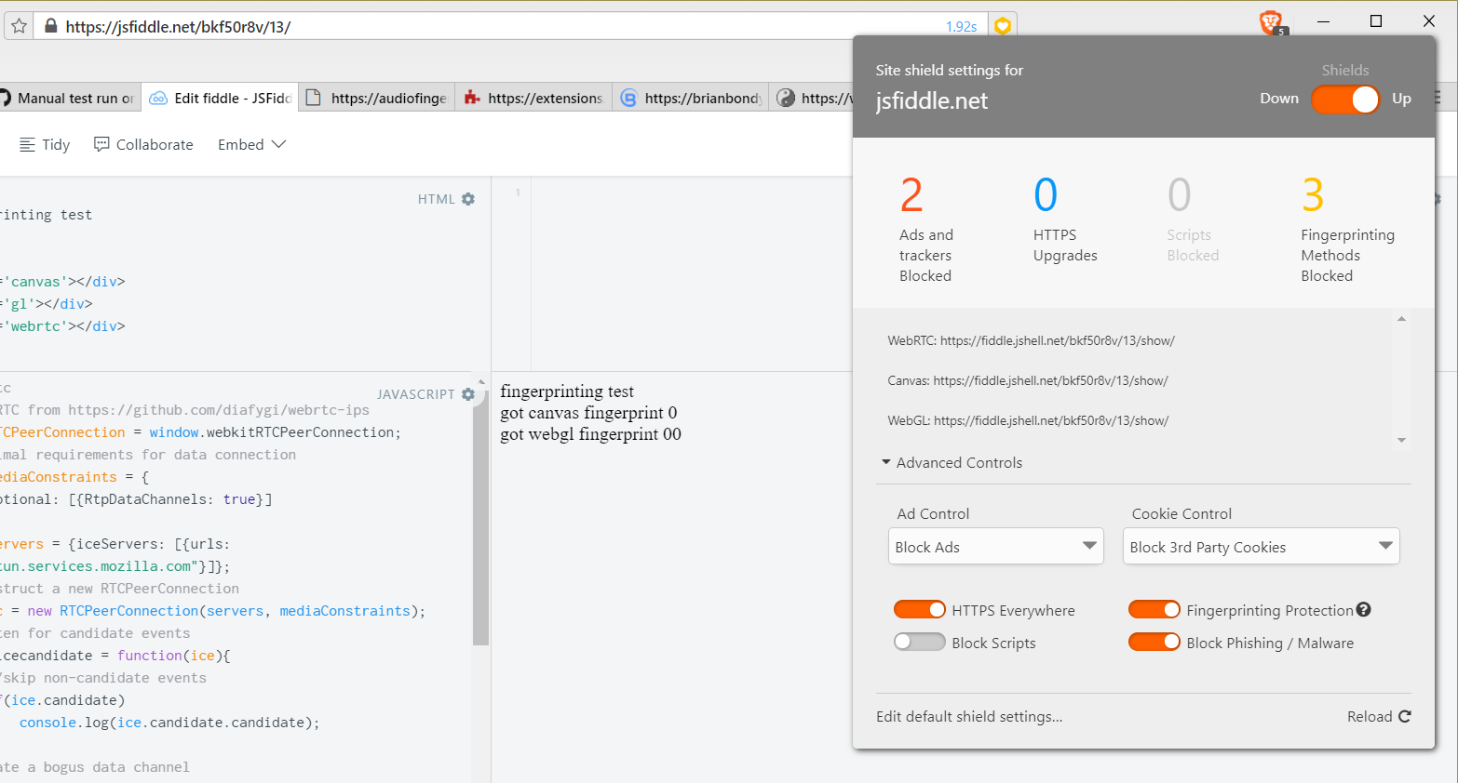Toggle the main Shields Up/Down switch
This screenshot has height=783, width=1458.
click(x=1345, y=99)
